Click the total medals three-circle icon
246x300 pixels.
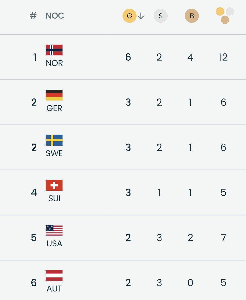(225, 16)
